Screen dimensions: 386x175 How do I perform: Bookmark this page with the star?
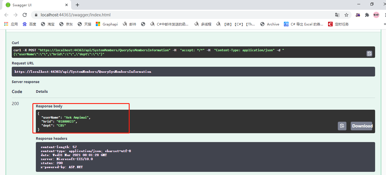pyautogui.click(x=346, y=15)
